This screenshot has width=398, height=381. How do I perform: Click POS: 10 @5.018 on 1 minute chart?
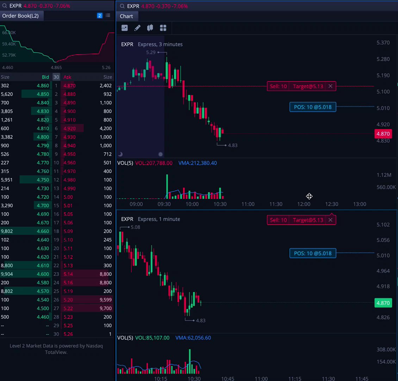[313, 253]
